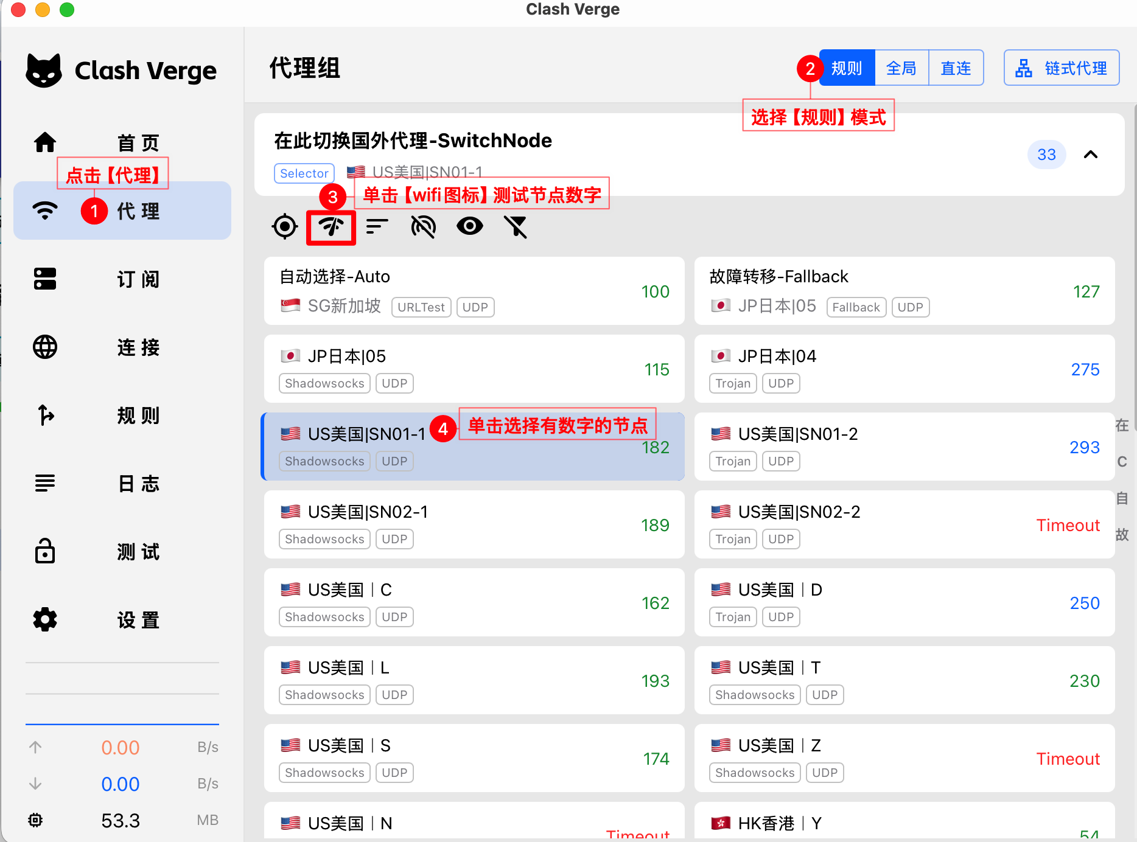The width and height of the screenshot is (1137, 842).
Task: Open 规则 rules page in sidebar
Action: (x=122, y=416)
